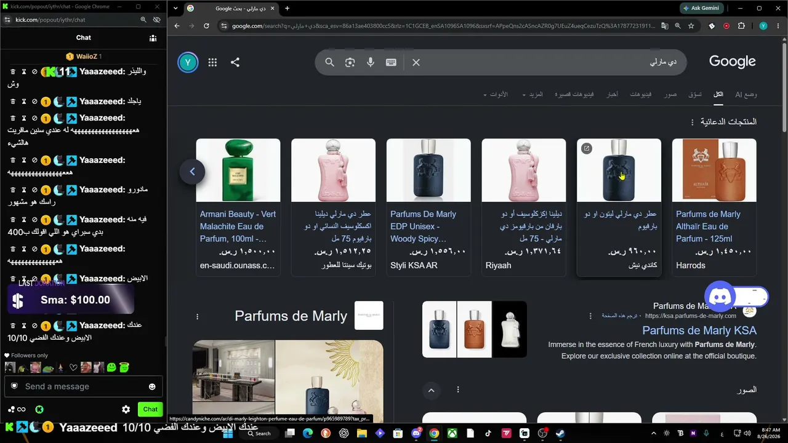Open the Google account avatar Y
Screen dimensions: 788x443
click(188, 62)
